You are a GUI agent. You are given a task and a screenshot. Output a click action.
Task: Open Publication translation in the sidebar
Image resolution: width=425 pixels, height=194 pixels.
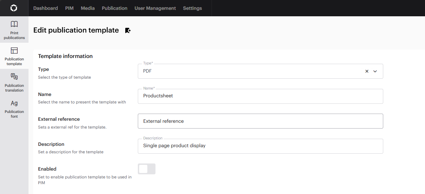(x=14, y=82)
